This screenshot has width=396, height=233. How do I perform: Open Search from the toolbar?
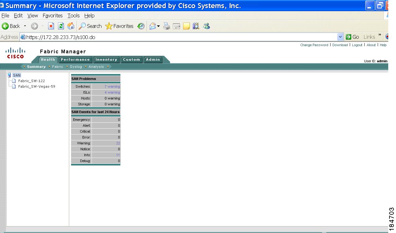point(90,26)
